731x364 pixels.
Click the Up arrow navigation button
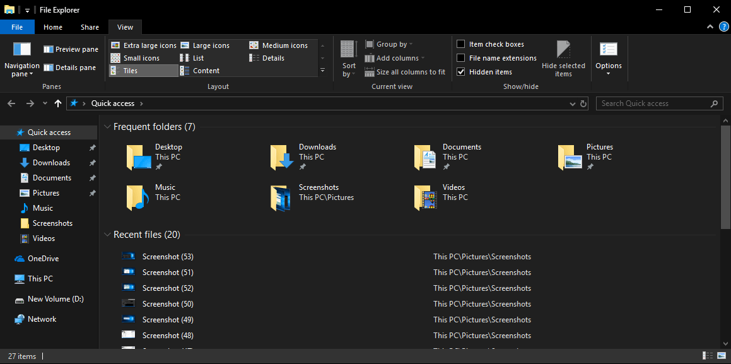pyautogui.click(x=58, y=103)
